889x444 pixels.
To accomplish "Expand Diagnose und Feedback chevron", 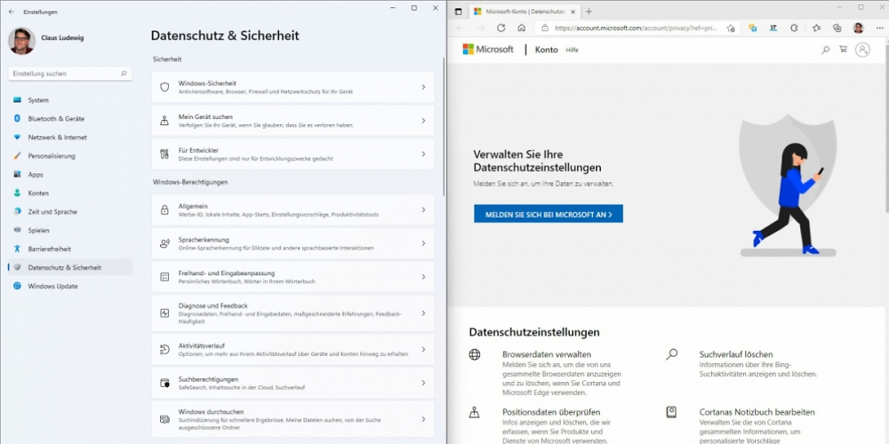I will (x=423, y=313).
